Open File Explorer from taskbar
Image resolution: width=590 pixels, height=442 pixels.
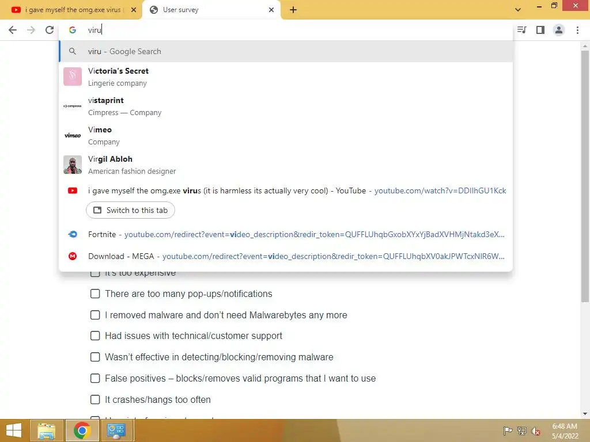[47, 430]
